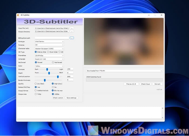Image resolution: width=189 pixels, height=136 pixels.
Task: Click the Vertical position value field
Action: [70, 77]
